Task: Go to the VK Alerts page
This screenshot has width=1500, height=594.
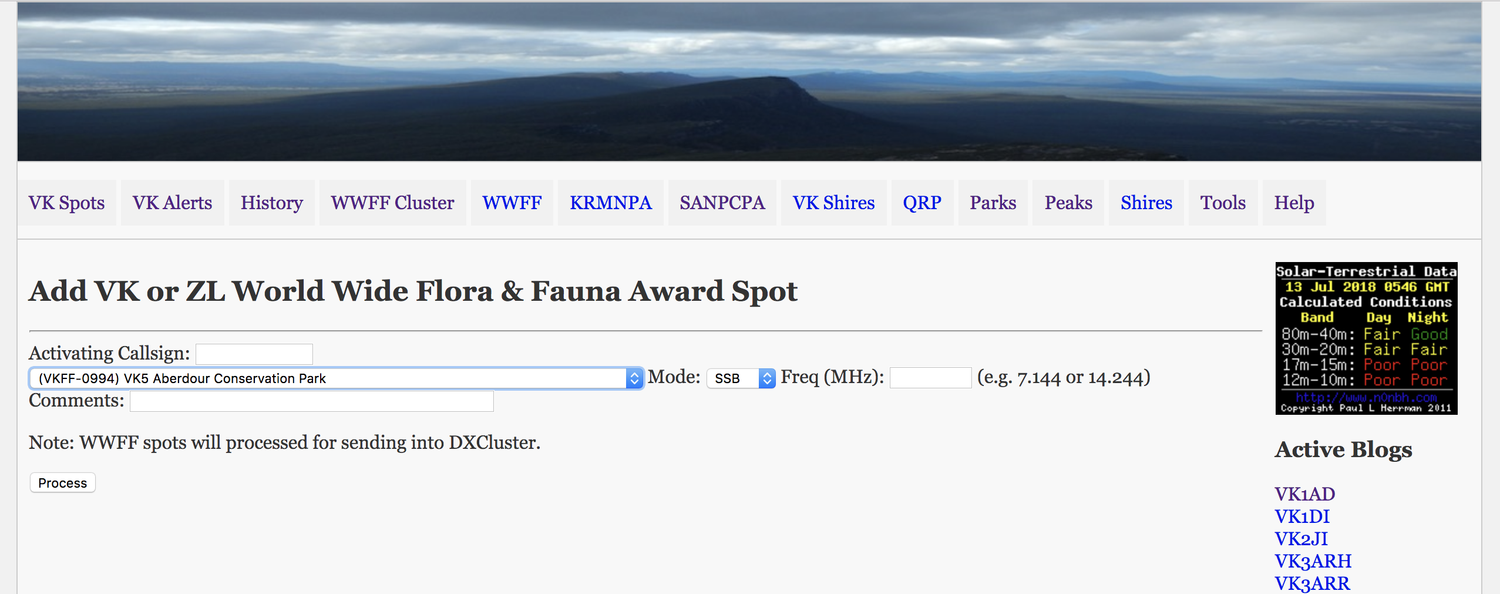Action: tap(172, 203)
